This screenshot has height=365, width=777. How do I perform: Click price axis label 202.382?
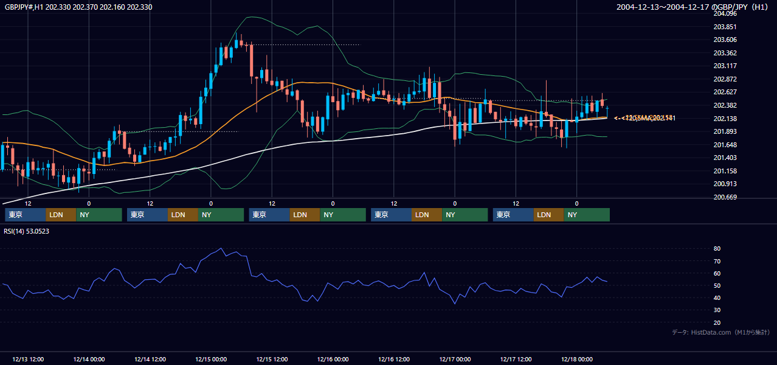[725, 105]
